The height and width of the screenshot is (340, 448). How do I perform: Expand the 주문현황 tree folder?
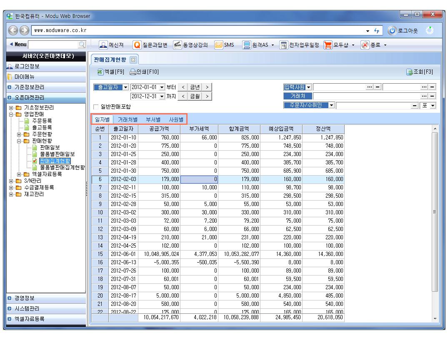pyautogui.click(x=19, y=134)
